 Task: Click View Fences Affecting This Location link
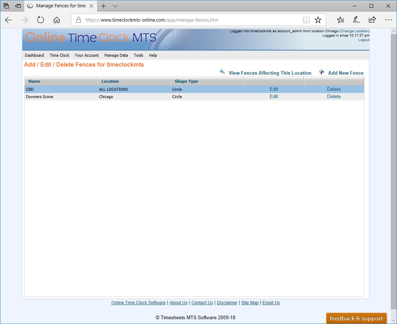[x=270, y=73]
